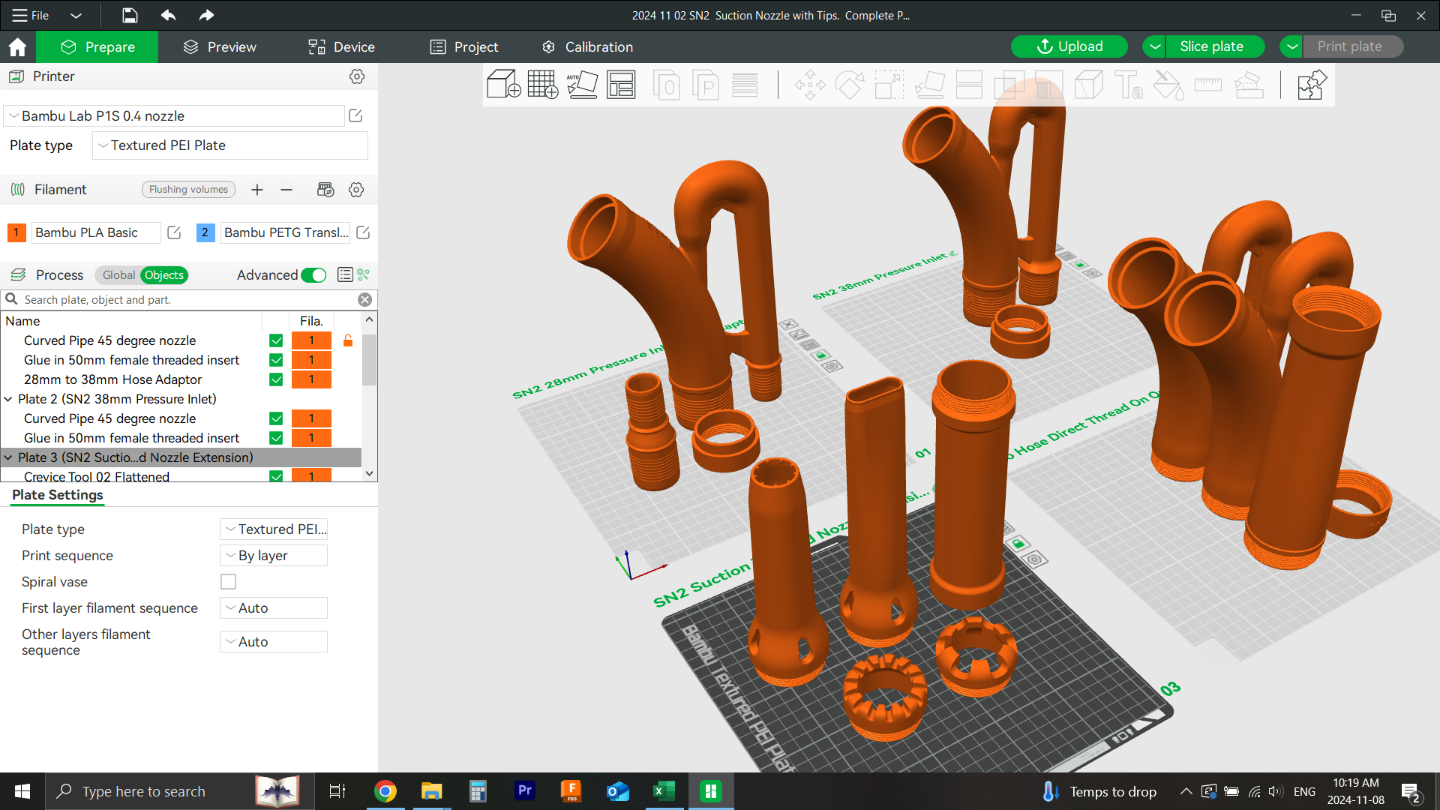Screen dimensions: 1440x810
Task: Select the Rotate tool
Action: 850,85
